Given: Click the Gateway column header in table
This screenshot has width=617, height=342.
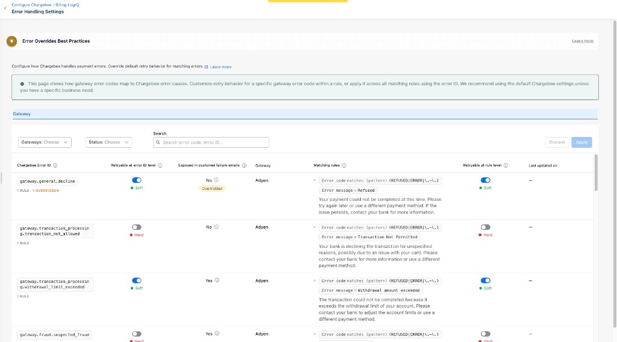Looking at the screenshot, I should [x=263, y=165].
